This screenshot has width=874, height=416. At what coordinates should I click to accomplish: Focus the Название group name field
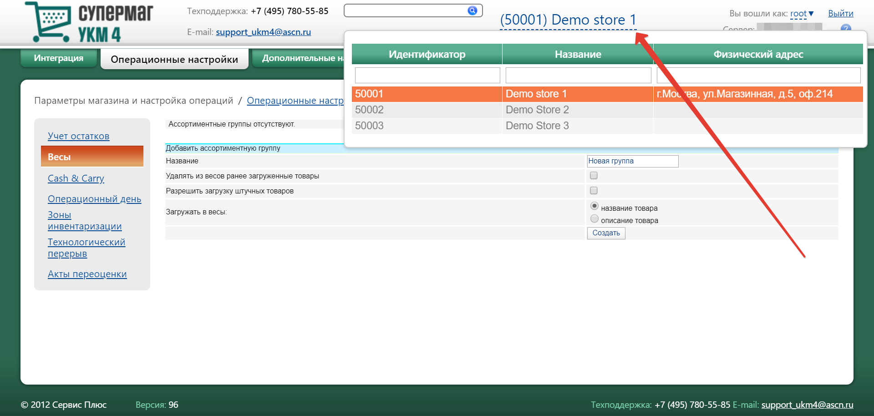[632, 161]
